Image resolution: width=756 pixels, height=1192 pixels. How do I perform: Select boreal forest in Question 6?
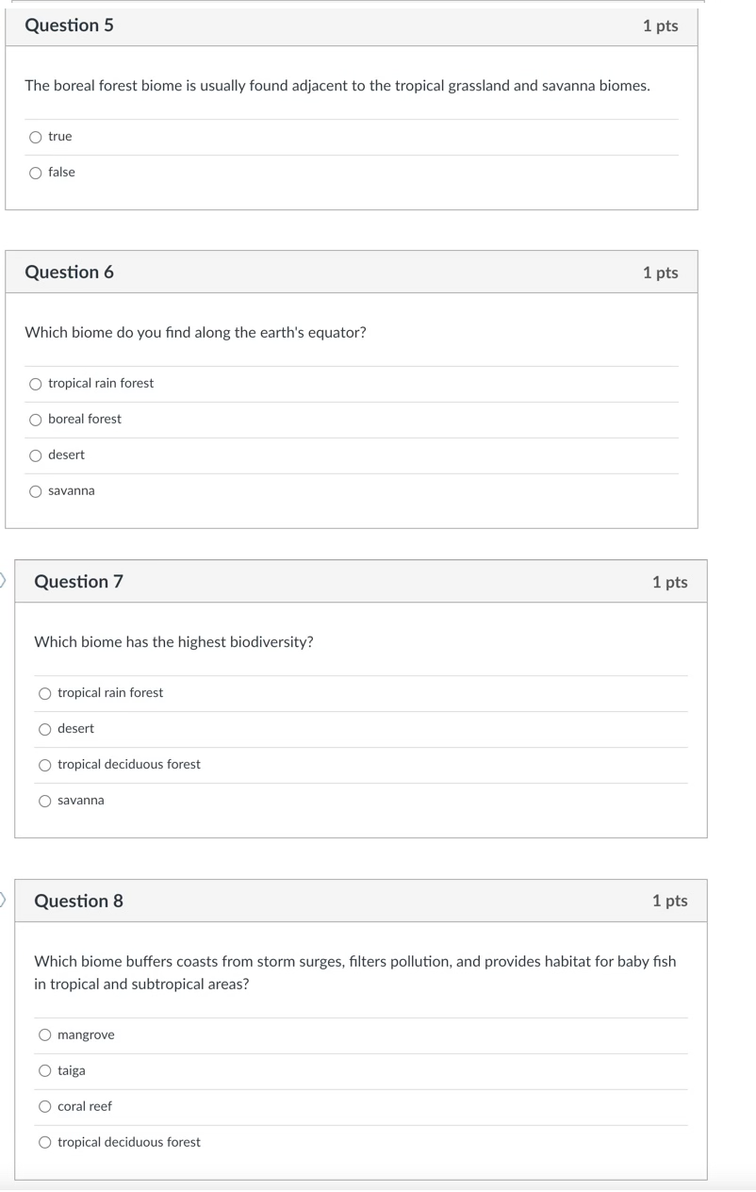[35, 419]
